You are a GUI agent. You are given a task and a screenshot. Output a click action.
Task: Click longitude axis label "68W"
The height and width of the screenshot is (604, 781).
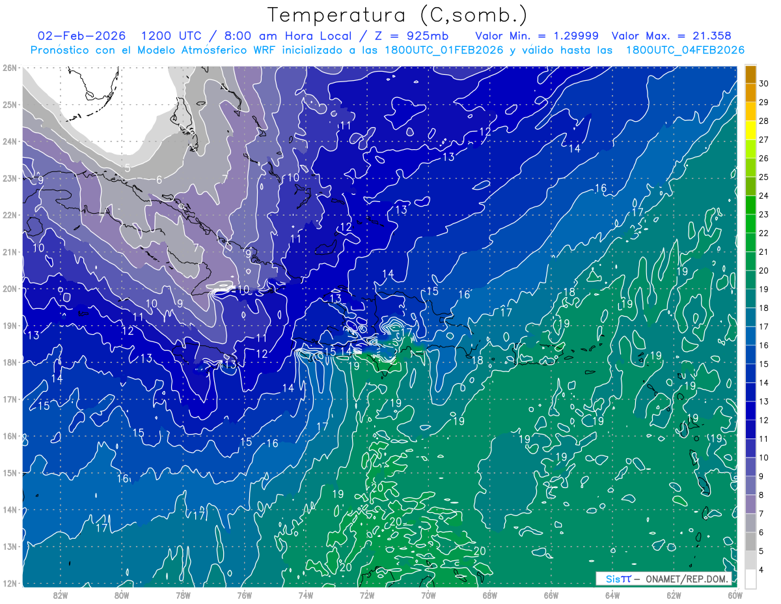pyautogui.click(x=489, y=595)
